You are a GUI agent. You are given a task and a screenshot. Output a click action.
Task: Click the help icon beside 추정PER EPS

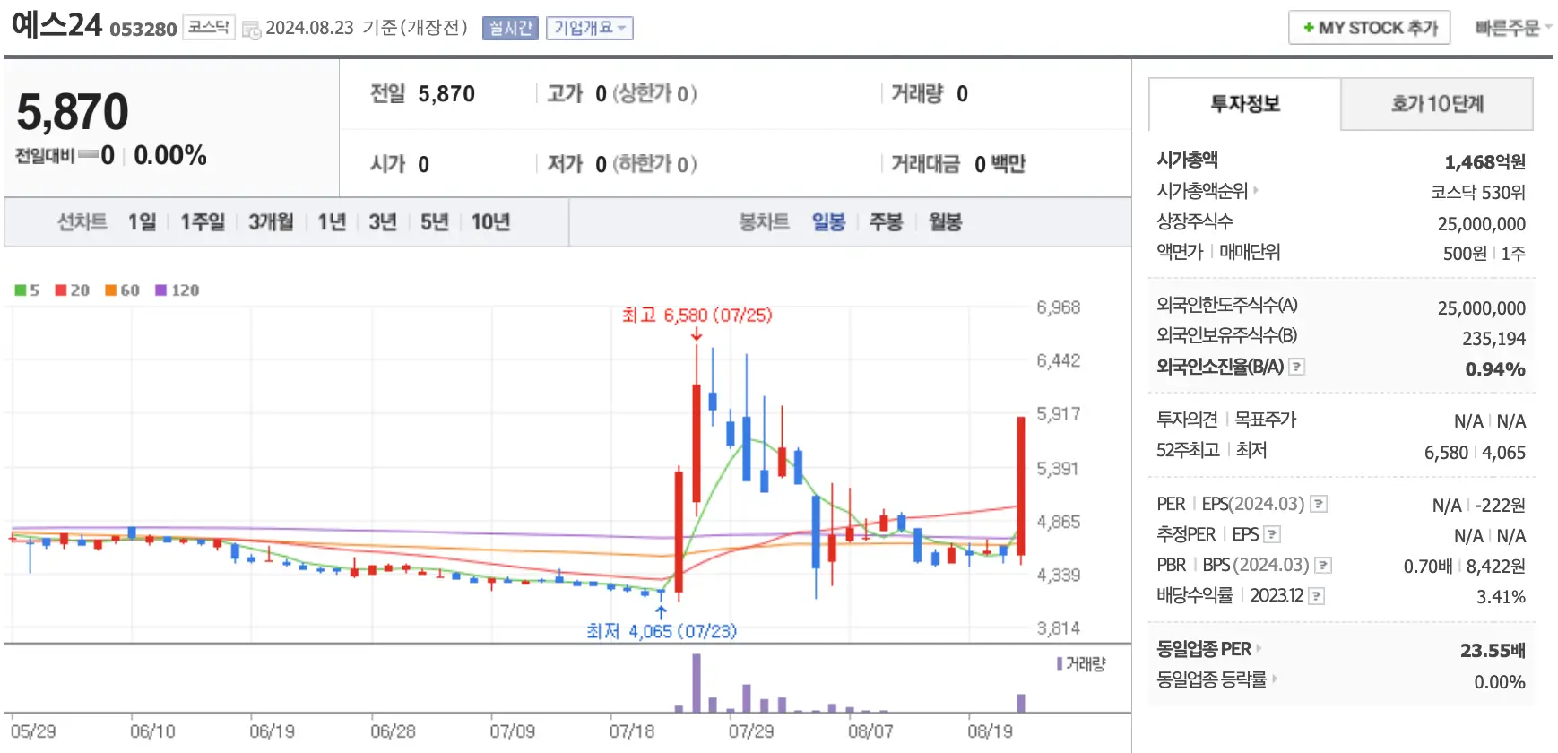(1271, 534)
